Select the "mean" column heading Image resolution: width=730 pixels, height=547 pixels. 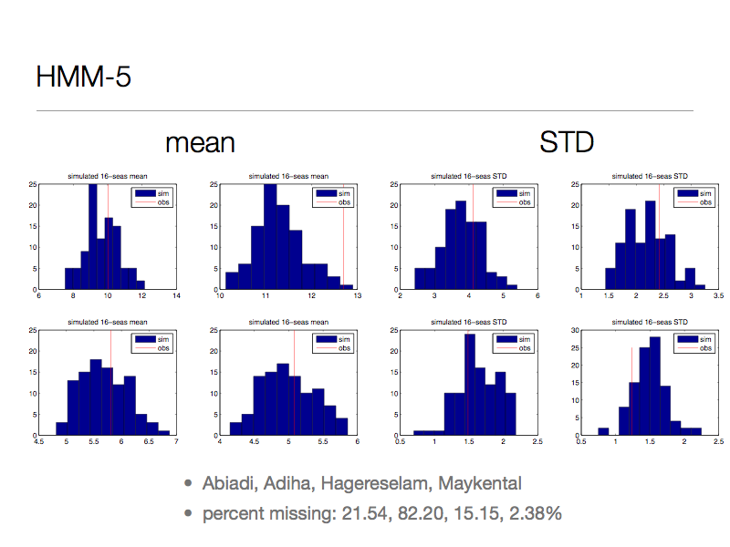coord(200,143)
